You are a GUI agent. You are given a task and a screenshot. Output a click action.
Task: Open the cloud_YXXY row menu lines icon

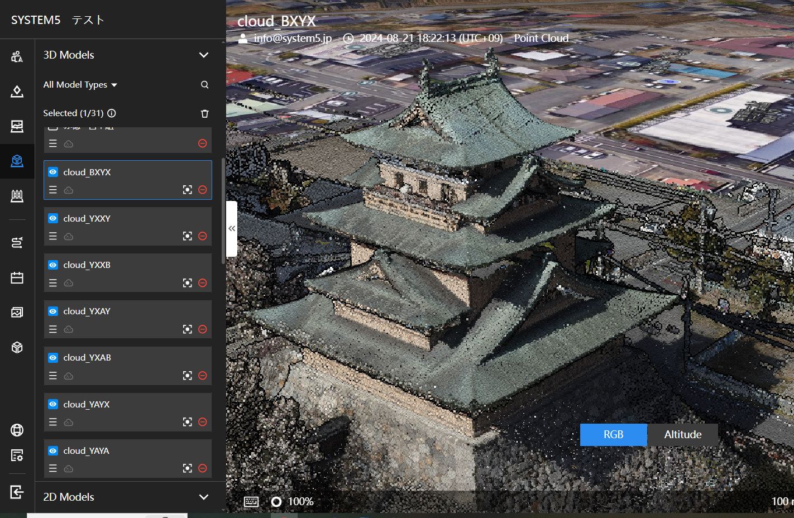coord(53,236)
